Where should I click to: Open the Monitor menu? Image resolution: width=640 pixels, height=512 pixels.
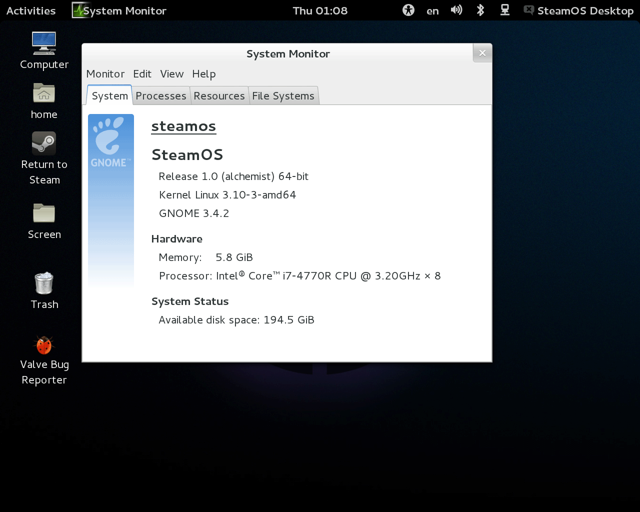coord(105,74)
